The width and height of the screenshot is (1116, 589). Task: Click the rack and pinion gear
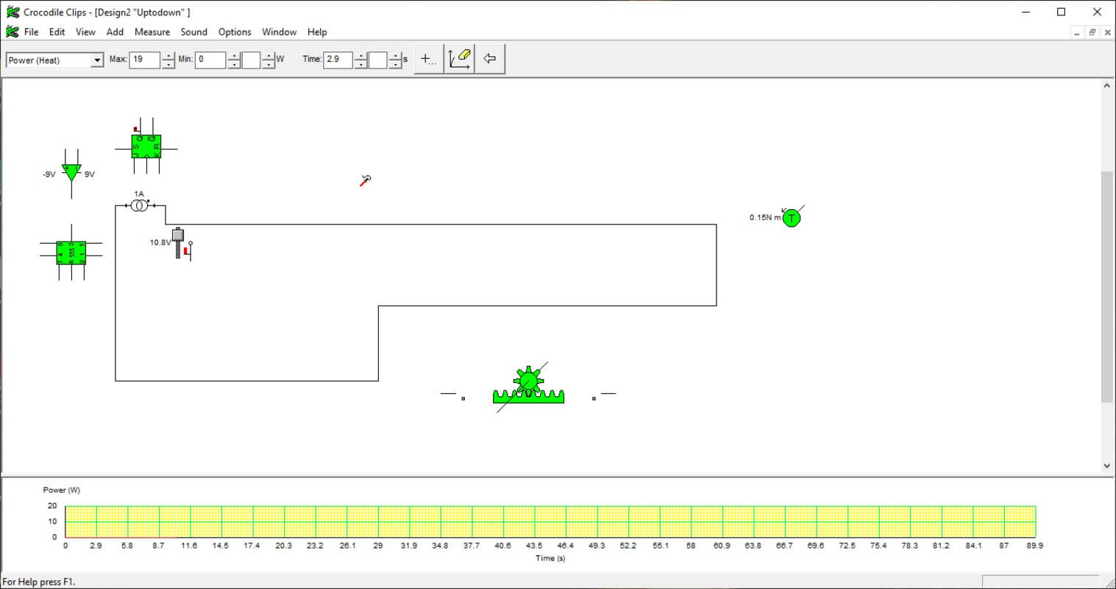click(528, 388)
